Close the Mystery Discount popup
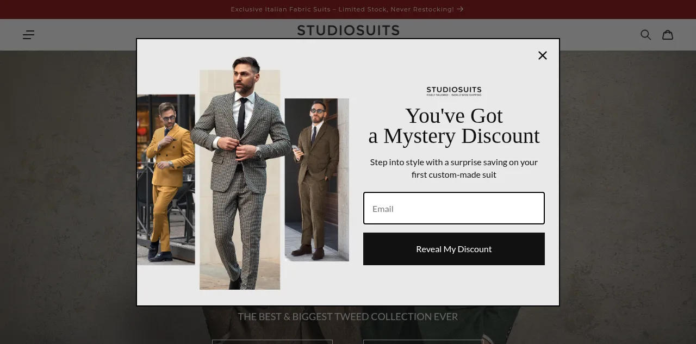 click(542, 55)
